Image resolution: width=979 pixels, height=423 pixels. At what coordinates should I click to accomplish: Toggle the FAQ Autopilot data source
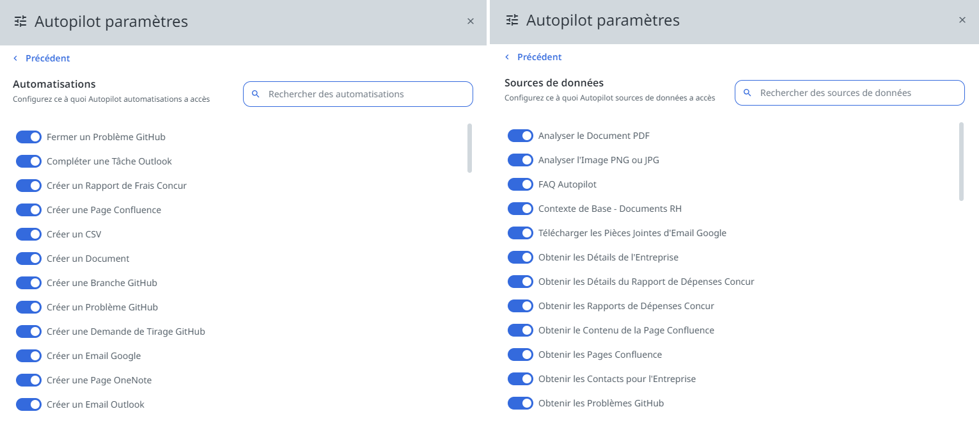[520, 184]
